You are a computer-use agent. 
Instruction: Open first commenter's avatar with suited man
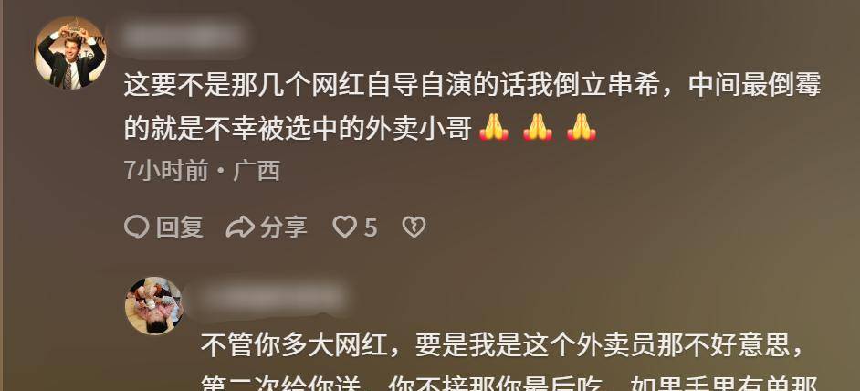[70, 53]
